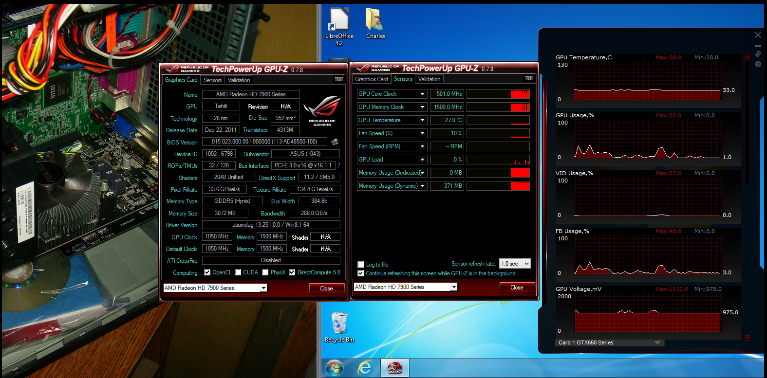Open LibreOffice 4.2 desktop shortcut
This screenshot has width=767, height=378.
click(339, 27)
